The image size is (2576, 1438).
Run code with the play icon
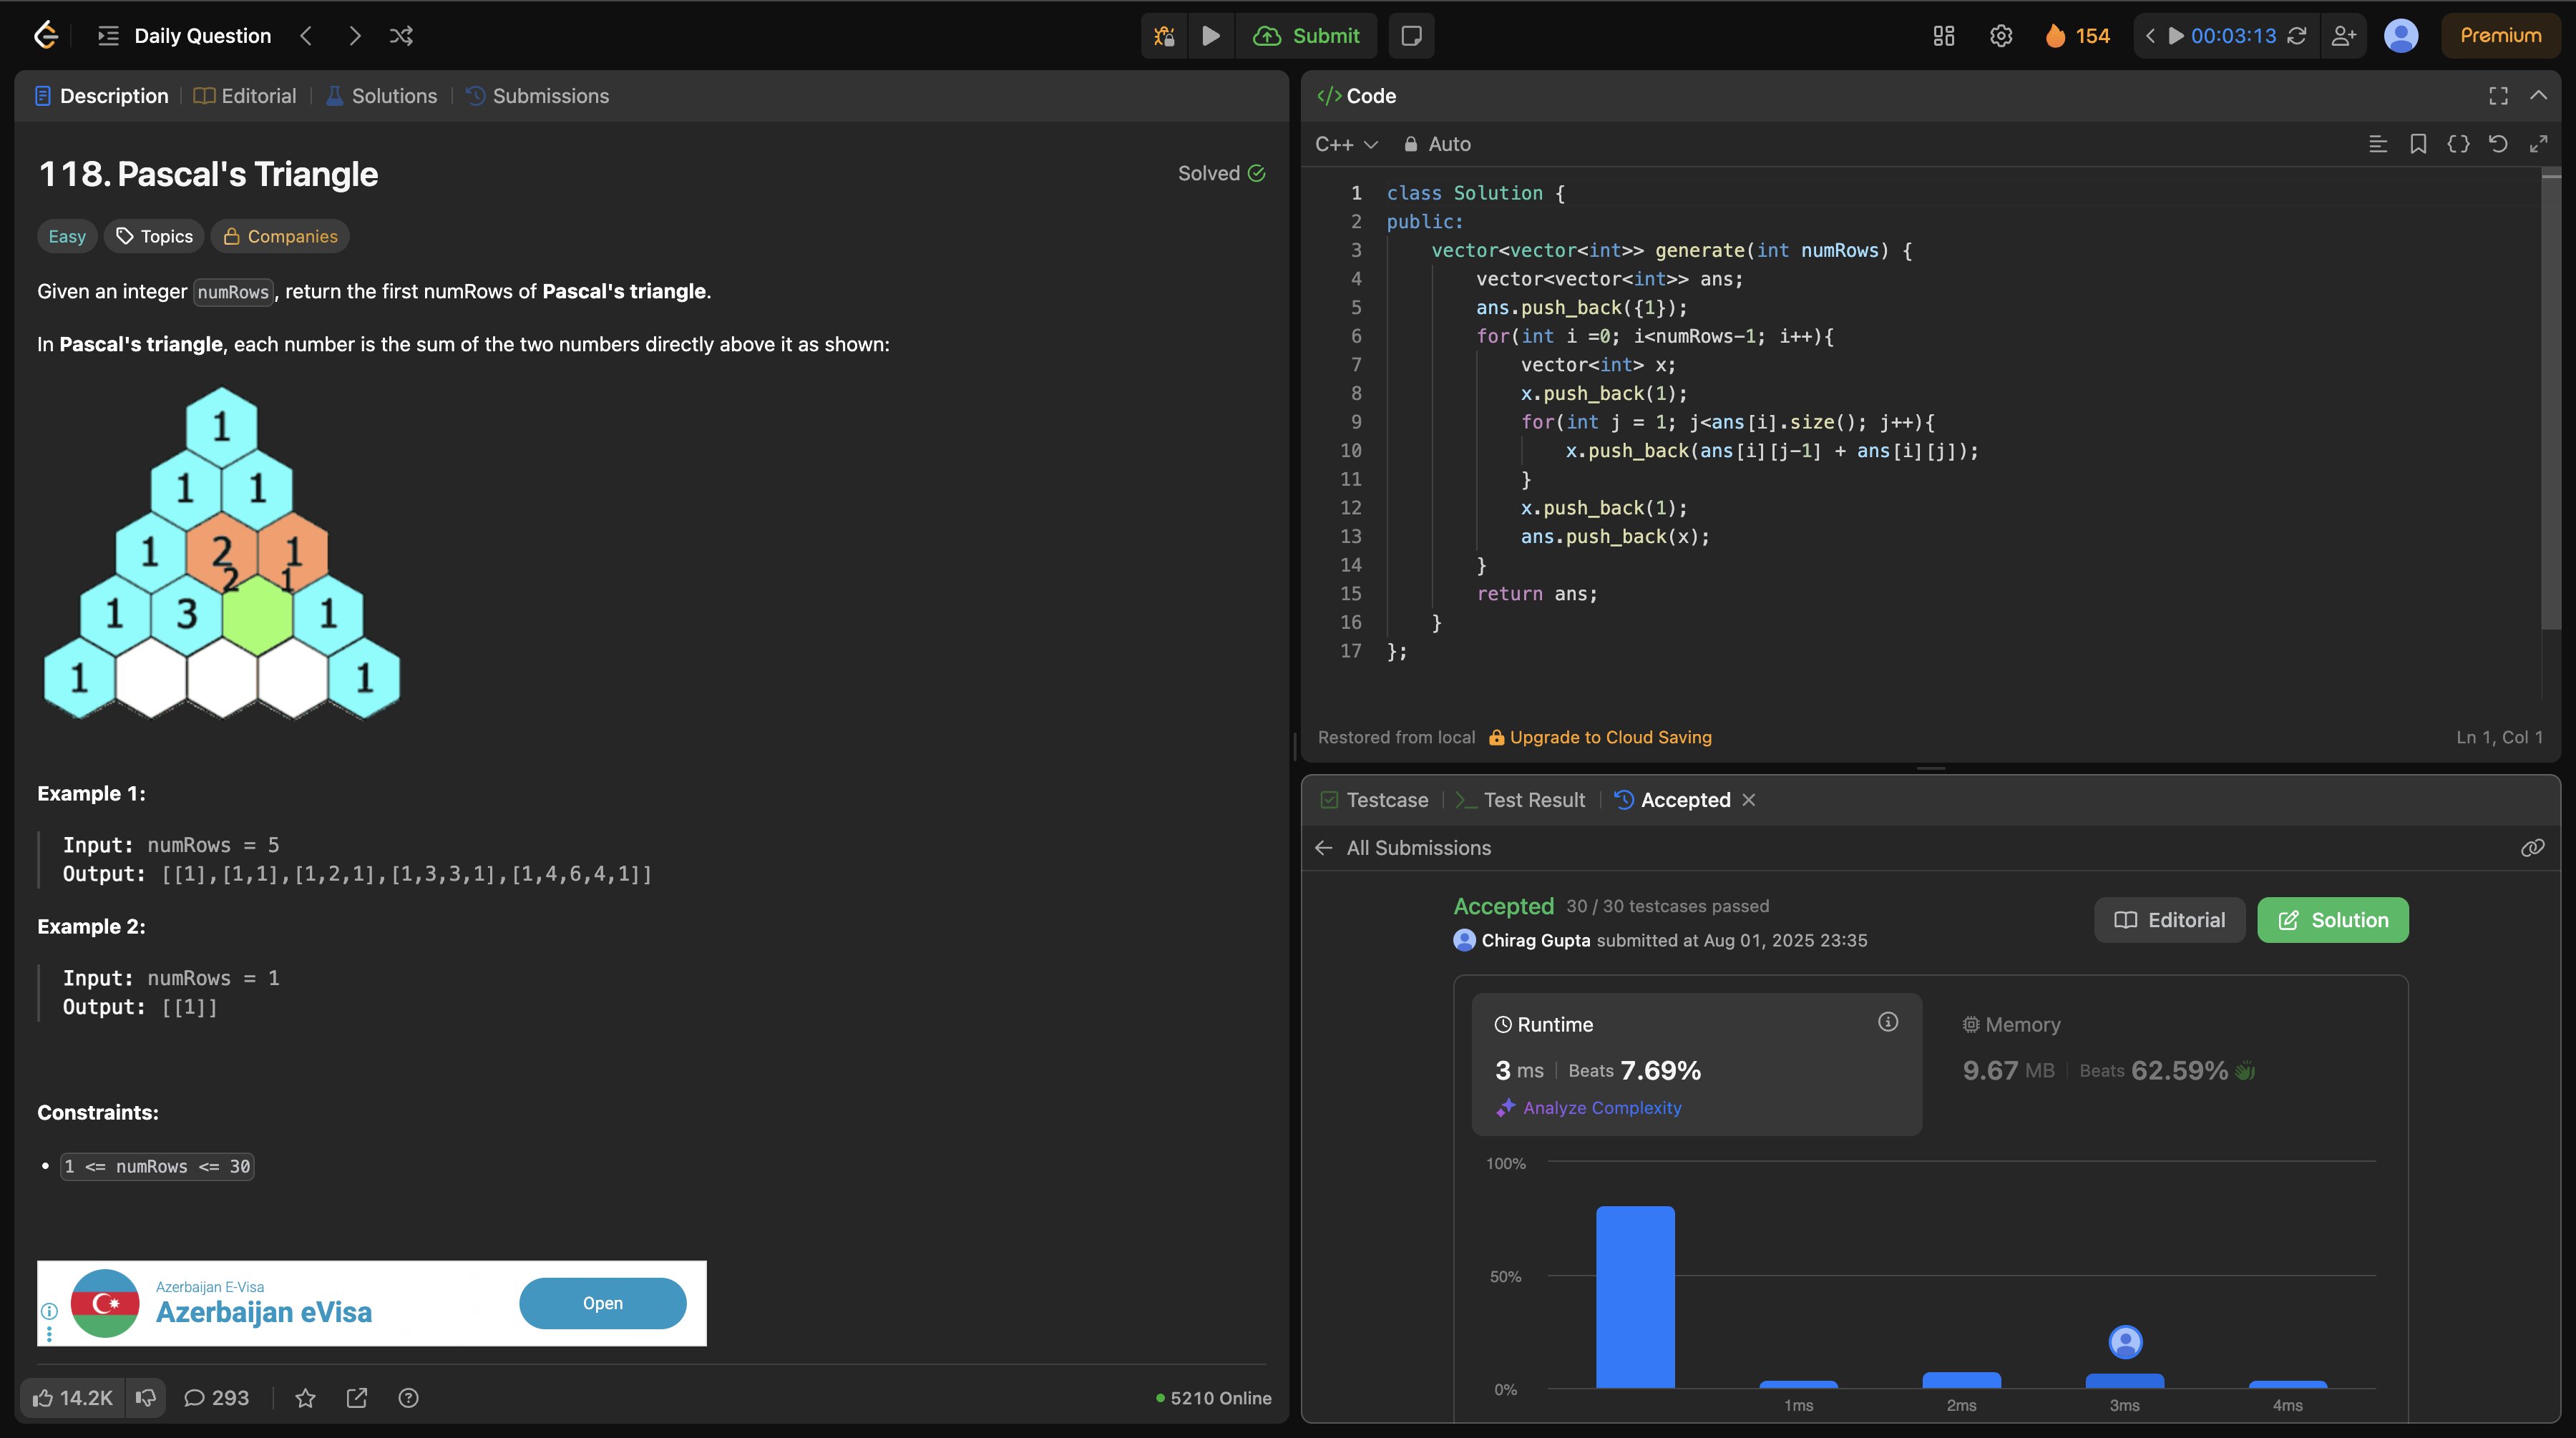point(1210,36)
